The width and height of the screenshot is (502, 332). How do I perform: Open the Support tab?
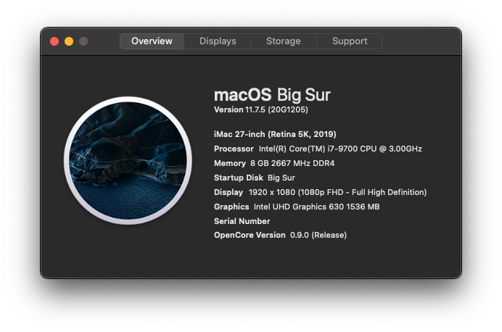tap(349, 41)
